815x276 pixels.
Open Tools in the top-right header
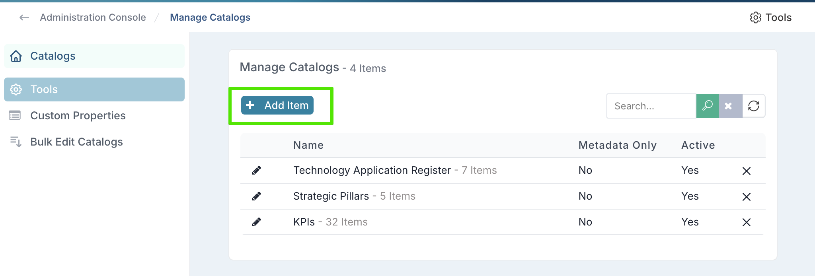click(770, 17)
